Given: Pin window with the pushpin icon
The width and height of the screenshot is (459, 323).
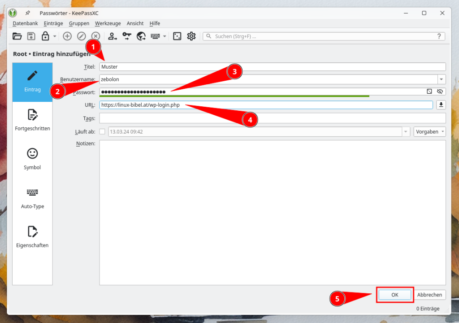Looking at the screenshot, I should tap(27, 13).
